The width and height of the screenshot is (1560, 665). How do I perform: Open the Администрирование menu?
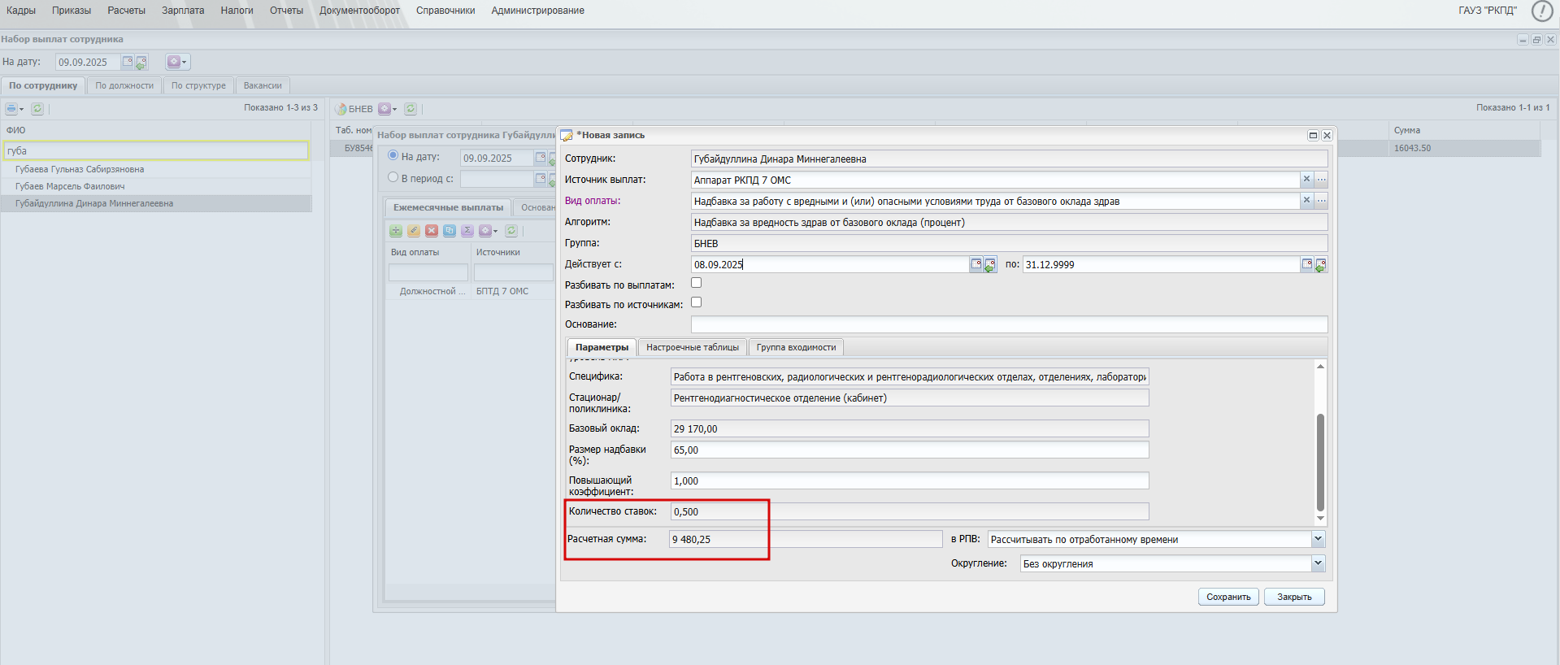[x=538, y=11]
